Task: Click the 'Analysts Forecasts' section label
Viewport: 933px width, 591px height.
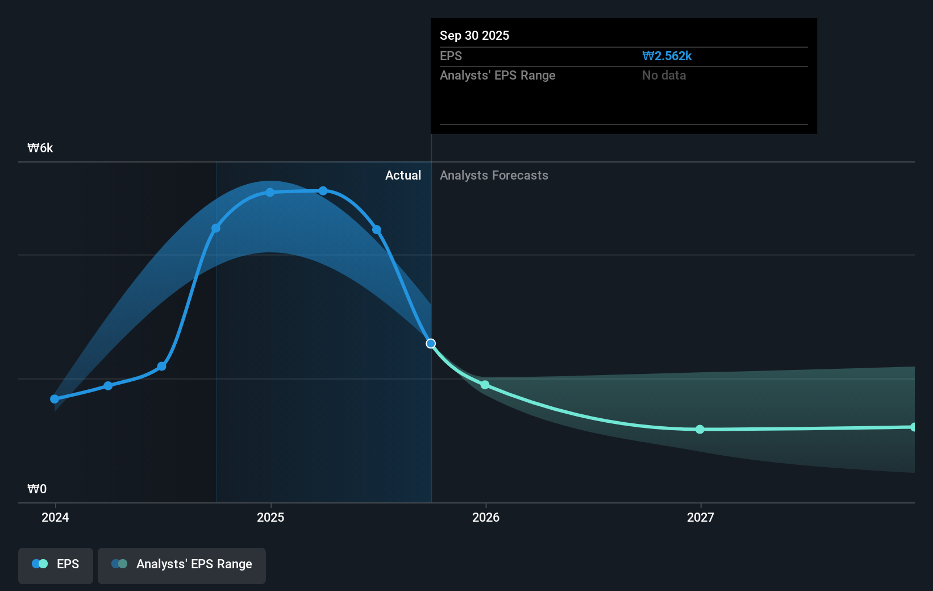Action: click(494, 175)
